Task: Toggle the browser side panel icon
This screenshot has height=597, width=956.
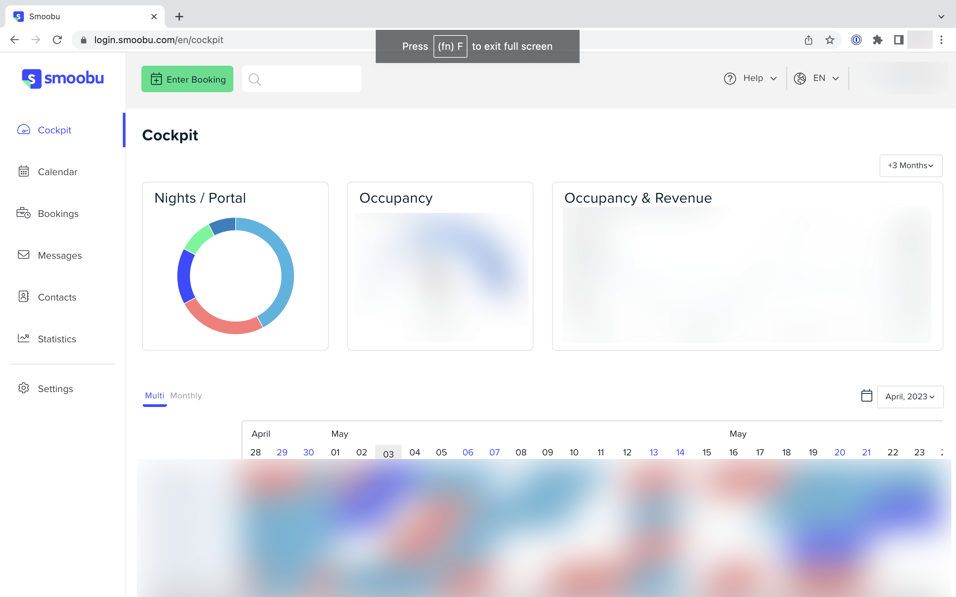Action: [x=899, y=40]
